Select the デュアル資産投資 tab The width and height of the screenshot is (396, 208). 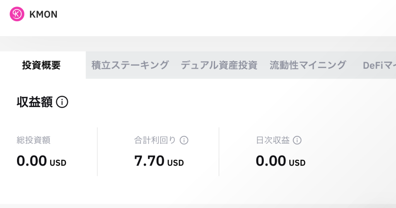click(x=219, y=65)
